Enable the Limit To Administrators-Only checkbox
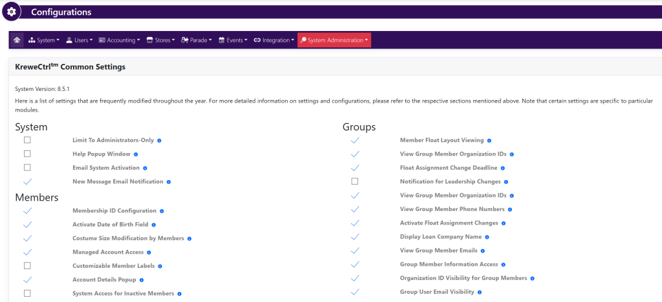662x302 pixels. click(x=27, y=140)
